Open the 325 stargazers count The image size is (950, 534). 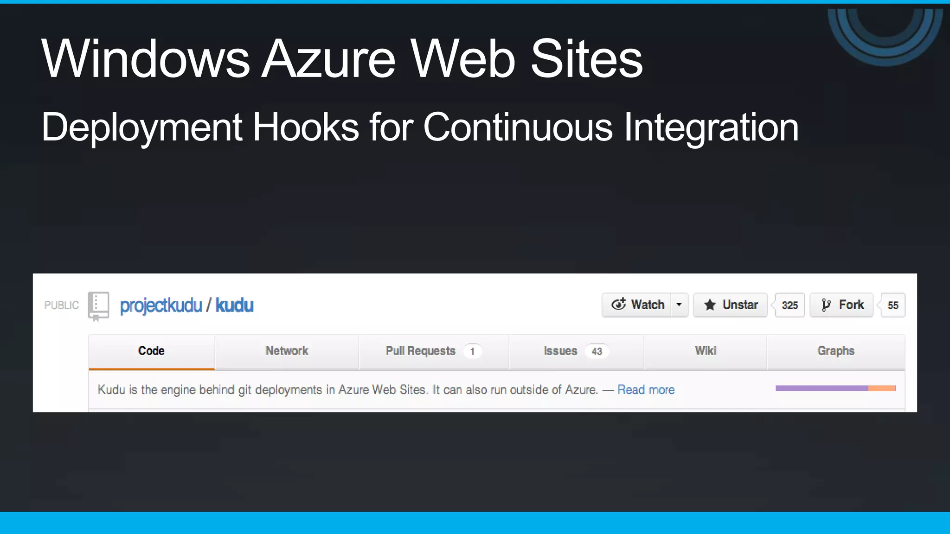point(790,305)
